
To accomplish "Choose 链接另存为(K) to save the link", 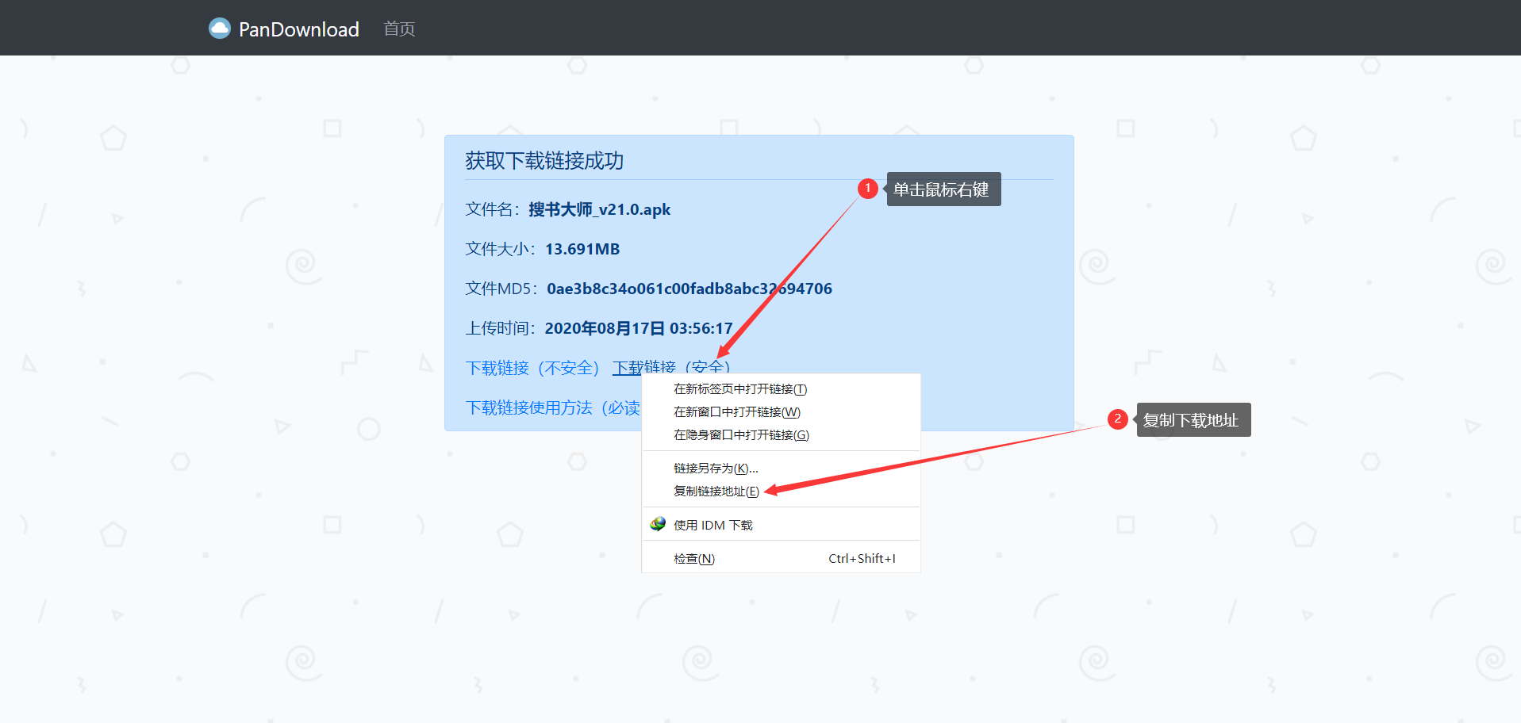I will point(714,468).
